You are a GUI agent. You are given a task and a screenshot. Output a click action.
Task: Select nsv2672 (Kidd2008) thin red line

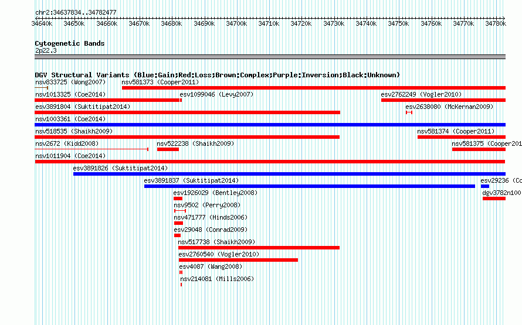click(x=91, y=149)
